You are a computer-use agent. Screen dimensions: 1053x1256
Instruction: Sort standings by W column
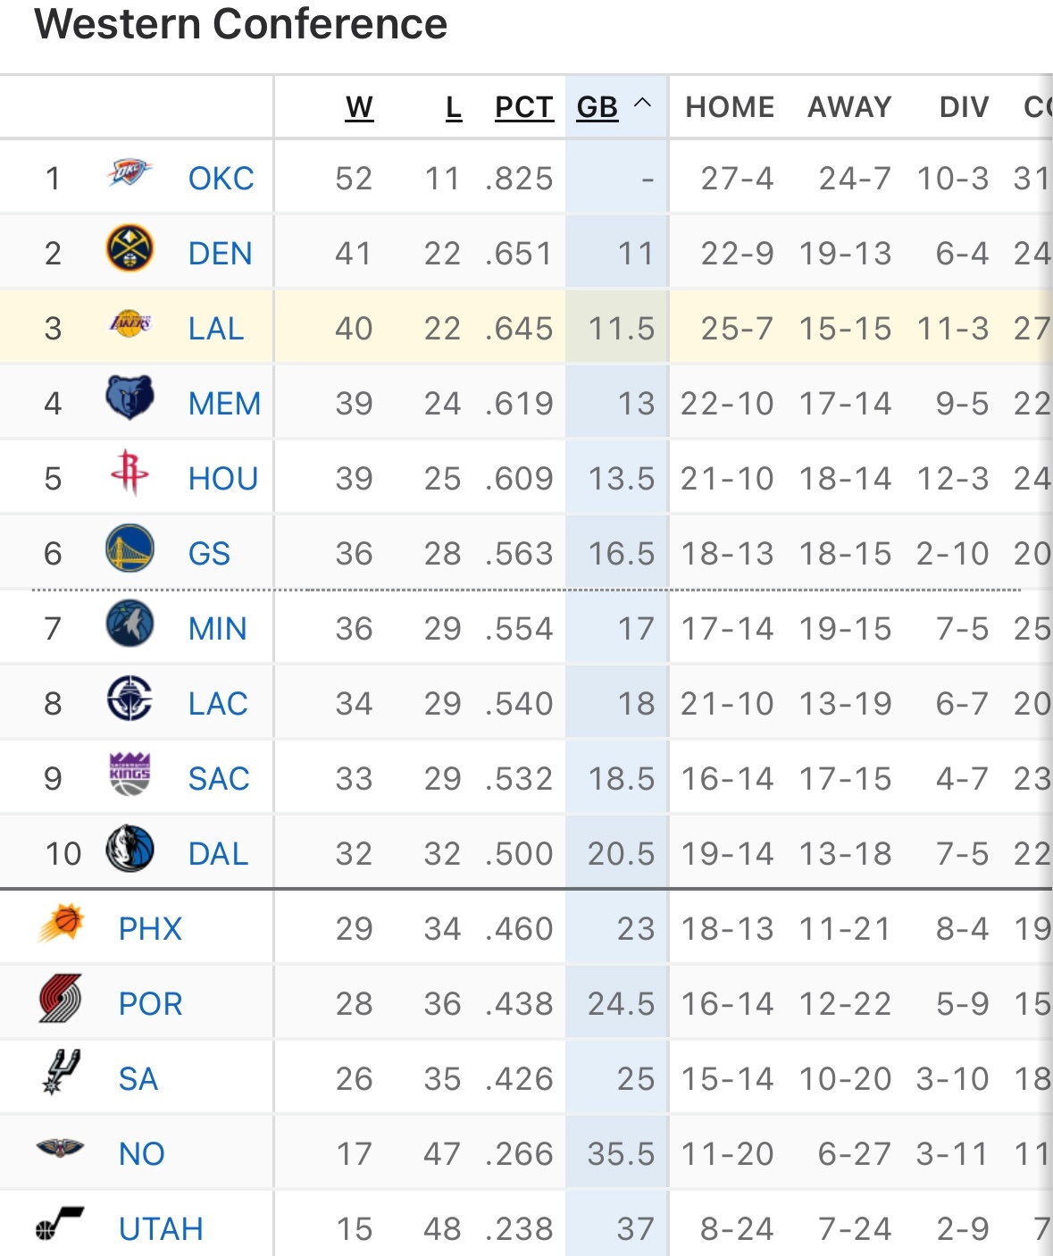click(359, 107)
